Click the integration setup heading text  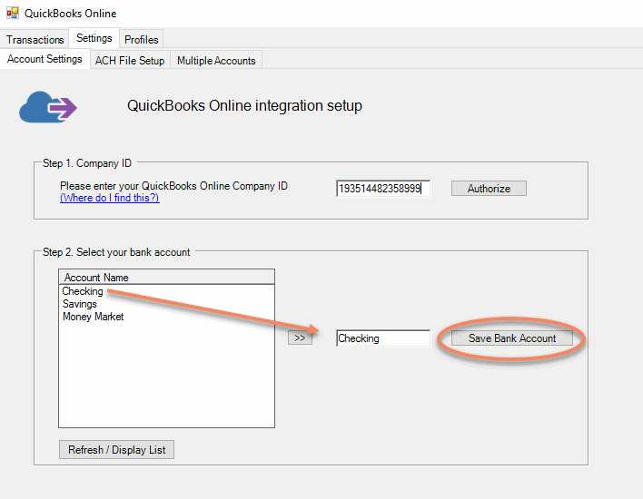point(244,106)
